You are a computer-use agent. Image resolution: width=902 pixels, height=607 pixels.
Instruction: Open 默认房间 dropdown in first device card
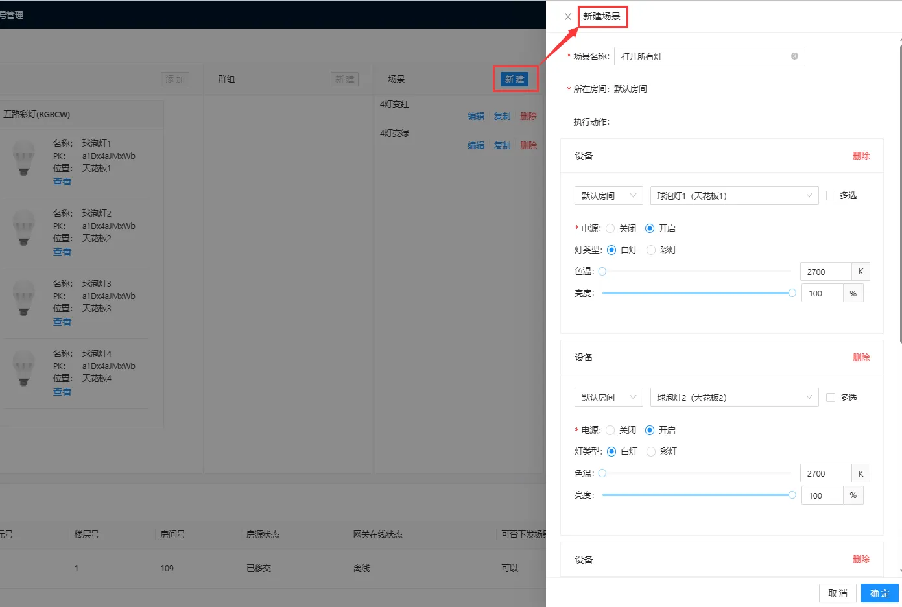[x=608, y=196]
